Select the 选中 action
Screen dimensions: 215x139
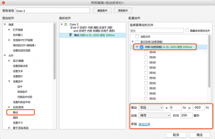click(x=20, y=86)
